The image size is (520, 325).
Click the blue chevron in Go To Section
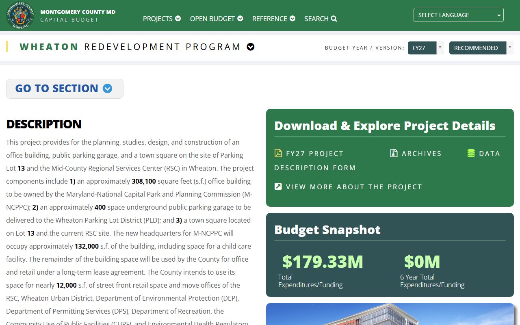(108, 89)
